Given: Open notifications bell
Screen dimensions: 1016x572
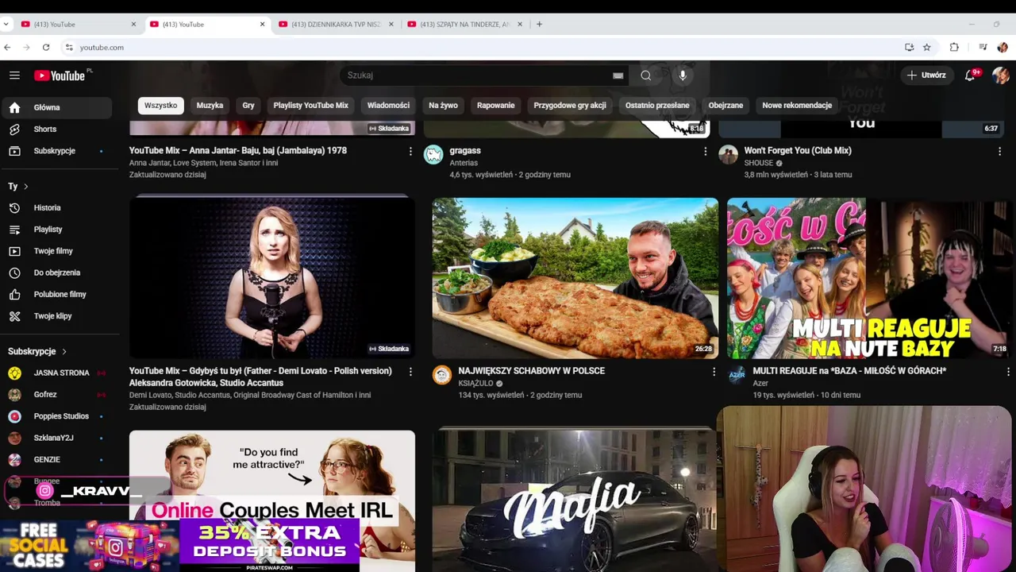Looking at the screenshot, I should click(971, 75).
